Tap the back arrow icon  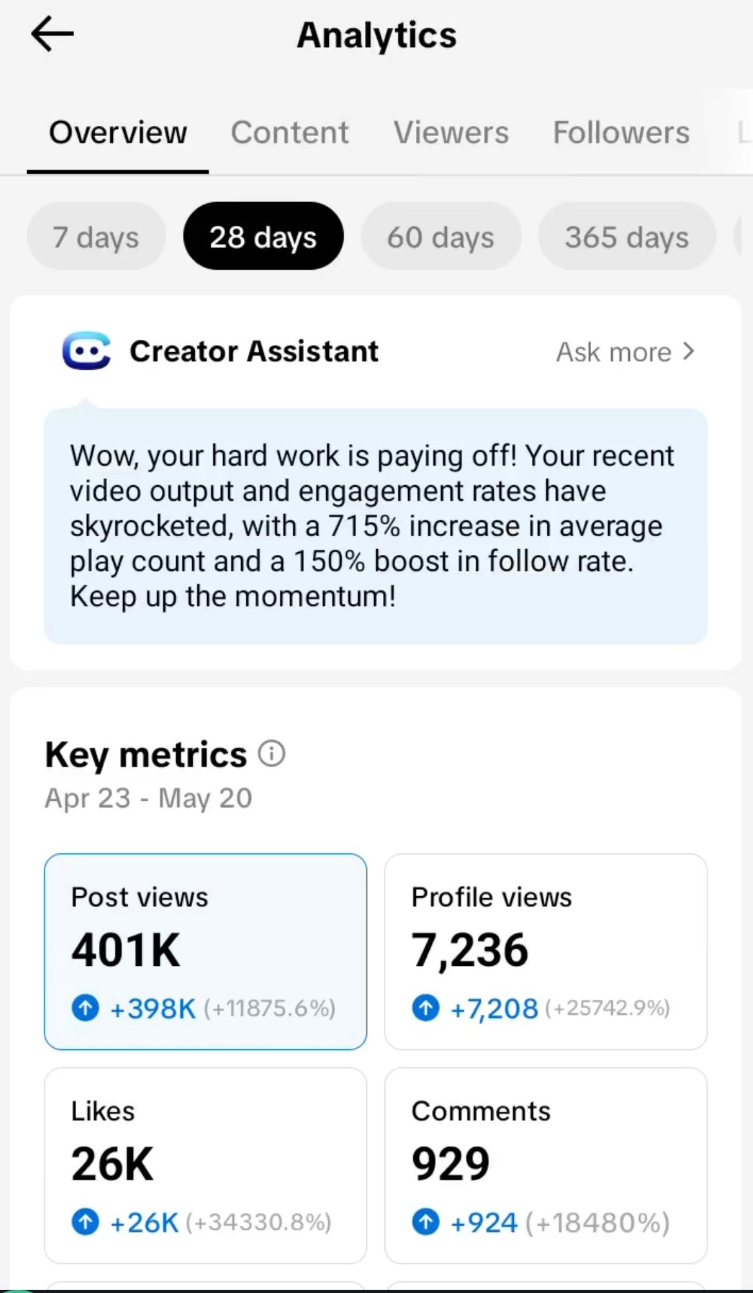52,34
